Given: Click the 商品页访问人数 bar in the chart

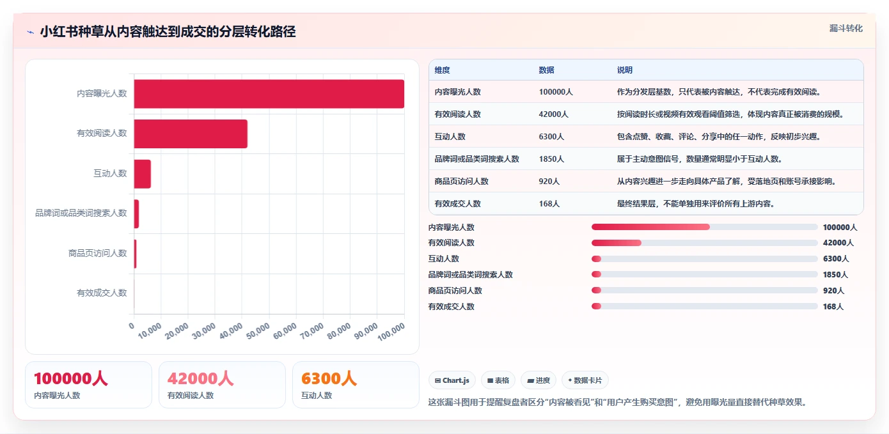Looking at the screenshot, I should [135, 254].
